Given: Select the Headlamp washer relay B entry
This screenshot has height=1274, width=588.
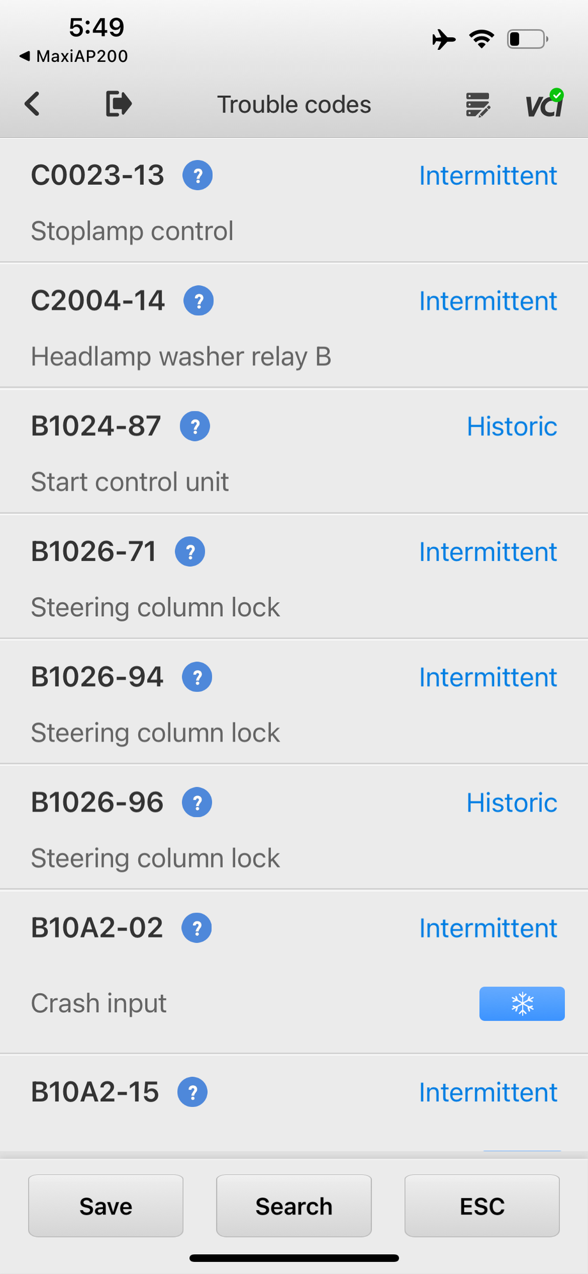Looking at the screenshot, I should [181, 356].
